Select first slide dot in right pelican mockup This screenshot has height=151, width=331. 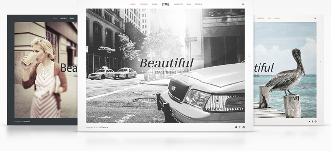320,62
